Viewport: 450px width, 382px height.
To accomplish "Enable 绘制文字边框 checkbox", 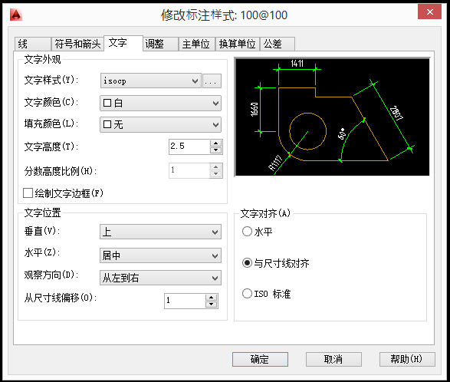I will pyautogui.click(x=28, y=193).
